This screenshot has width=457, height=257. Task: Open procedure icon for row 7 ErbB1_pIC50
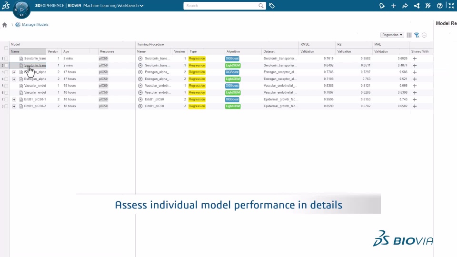(140, 99)
